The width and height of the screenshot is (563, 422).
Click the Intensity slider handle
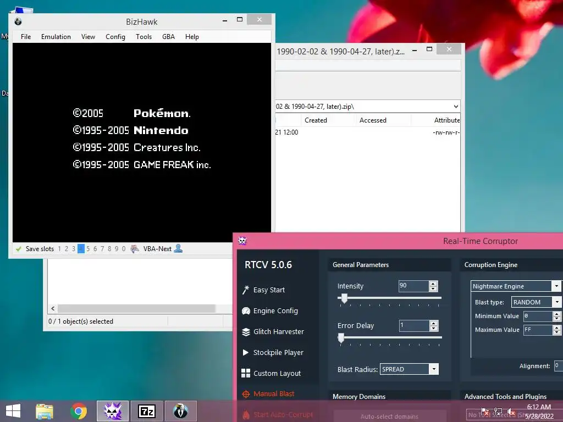click(x=344, y=298)
